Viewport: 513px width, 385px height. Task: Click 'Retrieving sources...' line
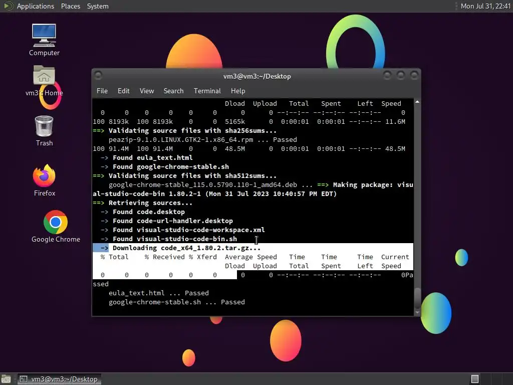pos(150,203)
